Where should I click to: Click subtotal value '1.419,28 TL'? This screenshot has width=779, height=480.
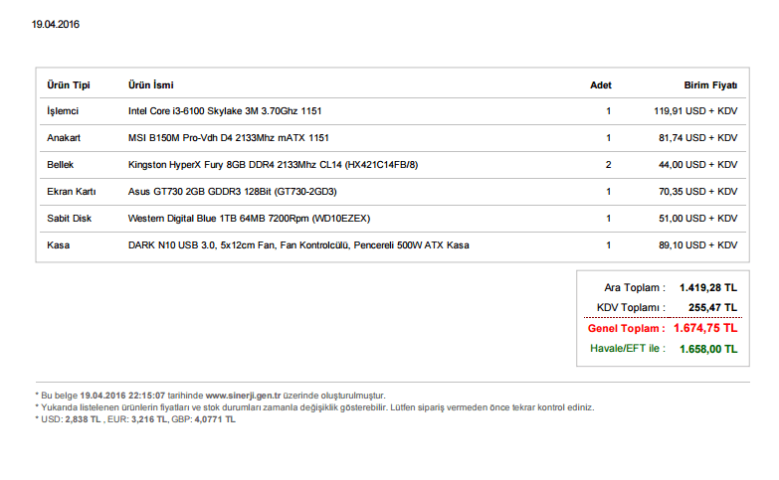pos(708,288)
